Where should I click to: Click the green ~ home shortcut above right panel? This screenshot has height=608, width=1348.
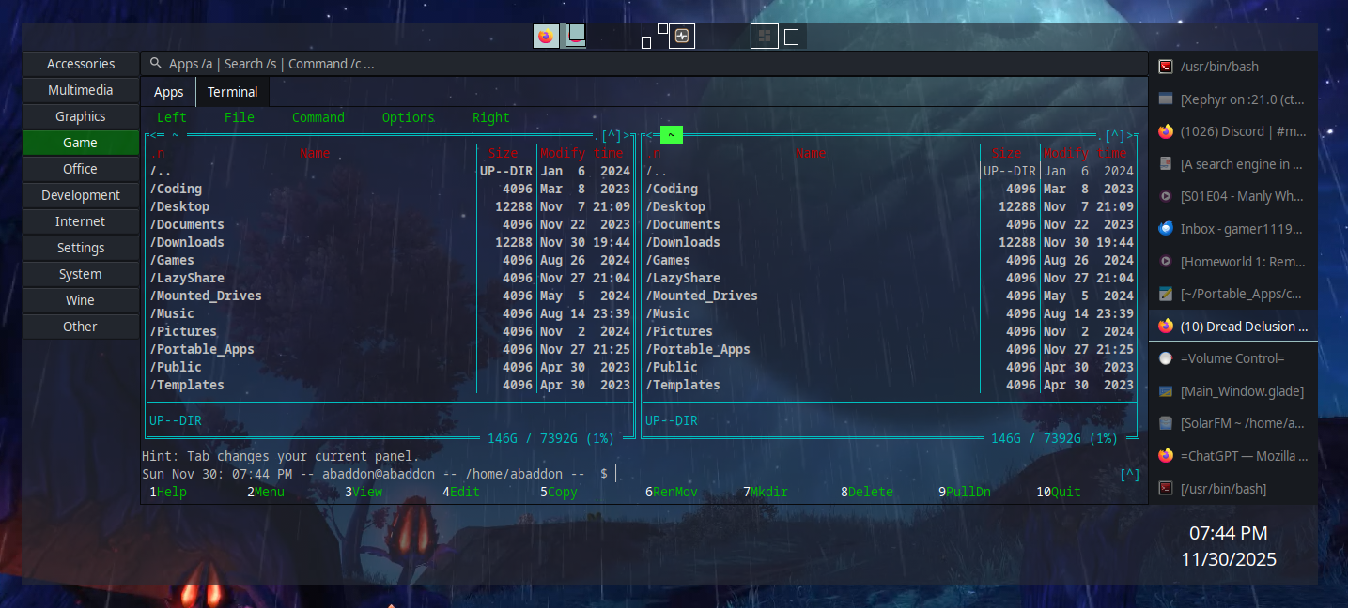coord(670,134)
